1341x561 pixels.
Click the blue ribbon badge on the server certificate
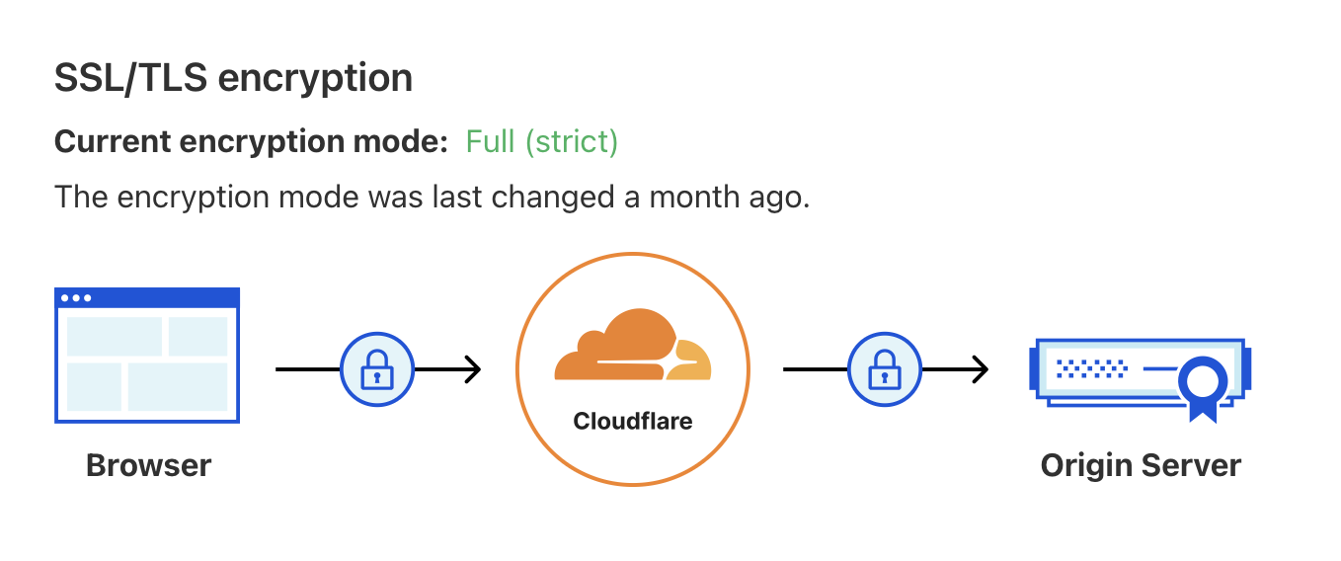[x=1203, y=389]
